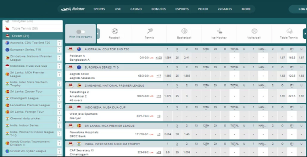
Task: Open +103 more markets for Pakistan A match
Action: coord(159,58)
